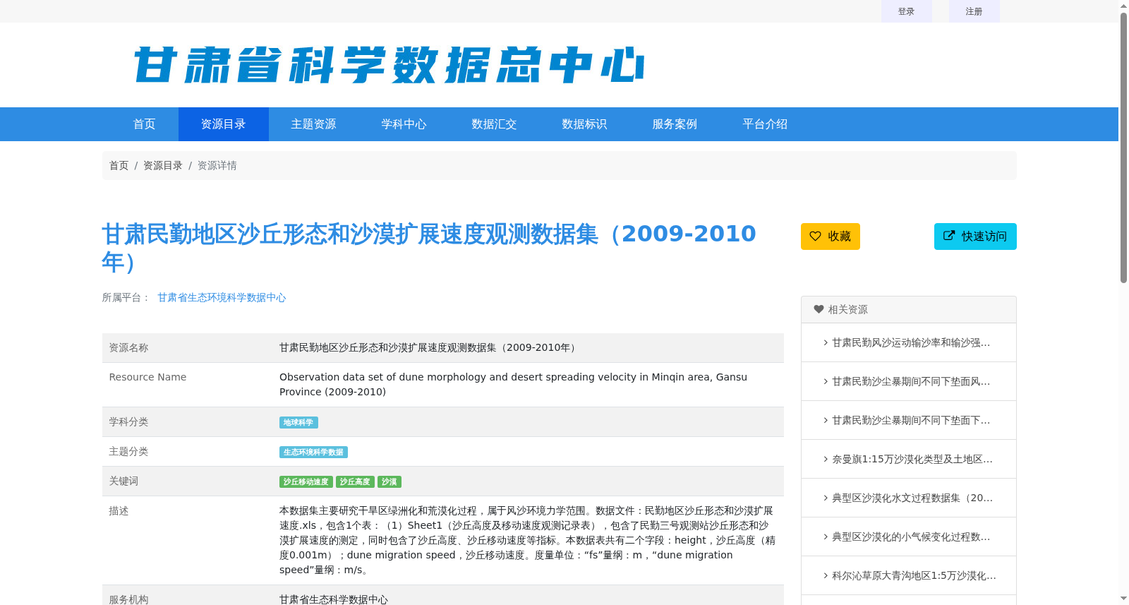Viewport: 1129px width, 605px height.
Task: Click the chevron before 甘肃民勤沙尘暴期间不同下垫面风
Action: (826, 381)
